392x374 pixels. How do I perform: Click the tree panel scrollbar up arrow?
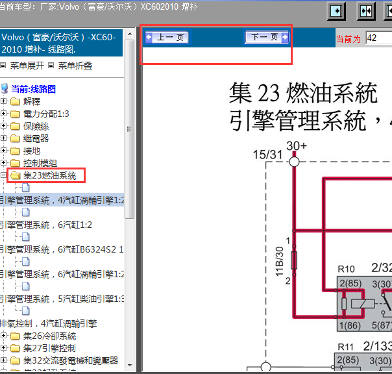[130, 34]
